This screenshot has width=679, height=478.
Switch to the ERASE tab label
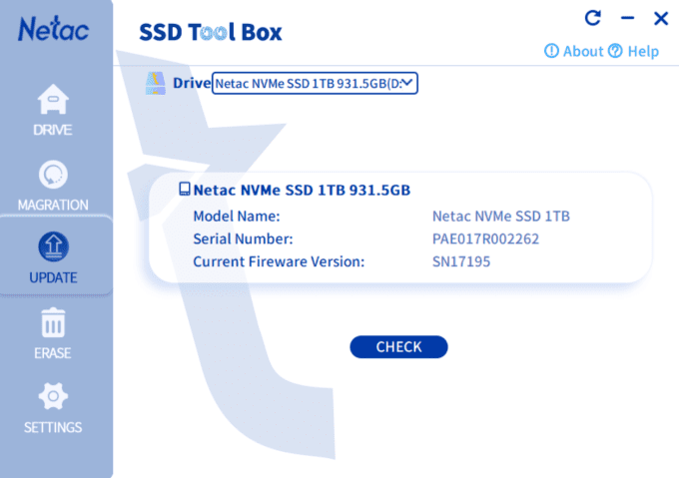(53, 353)
